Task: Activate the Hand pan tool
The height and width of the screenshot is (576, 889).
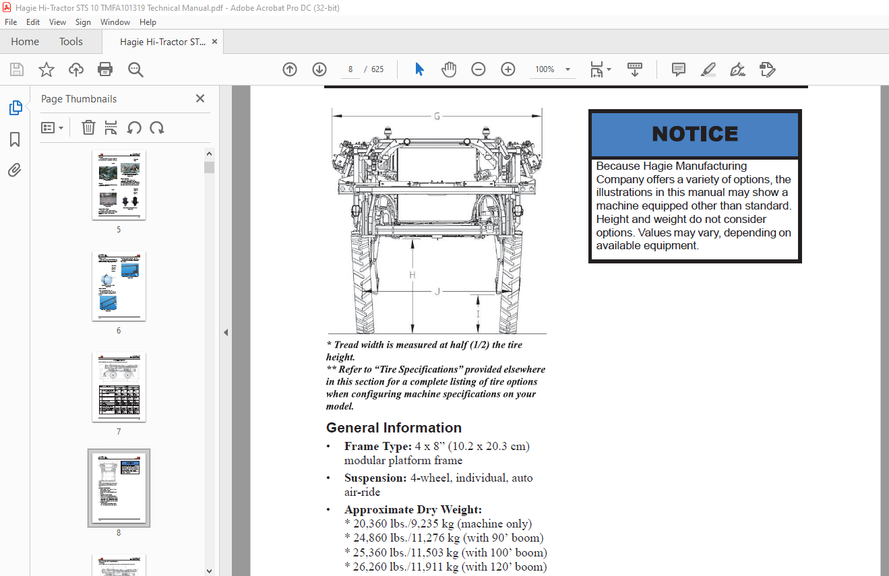Action: [x=449, y=69]
